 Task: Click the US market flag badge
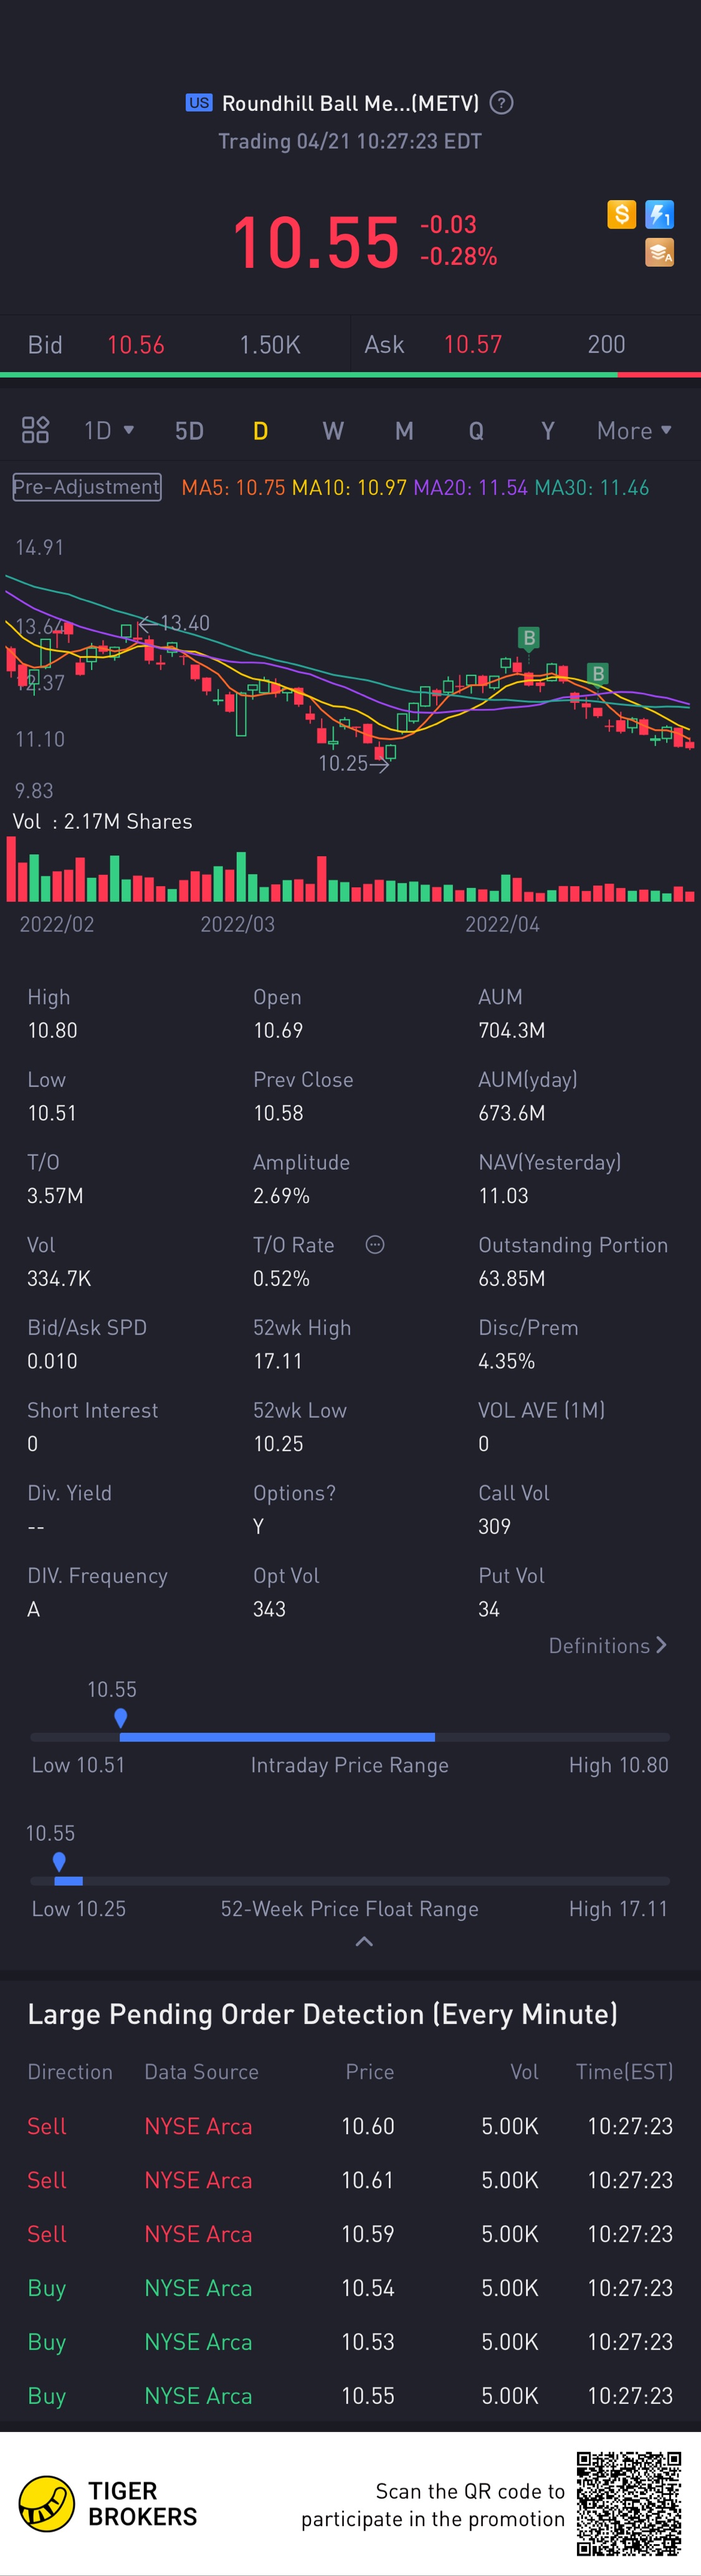pos(199,103)
